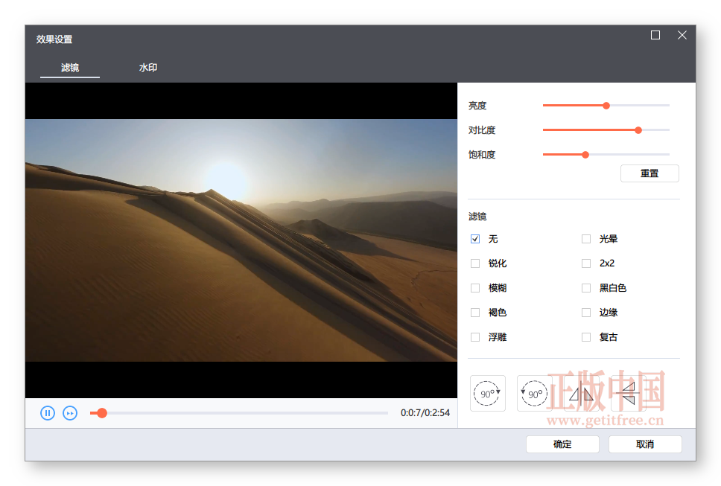
Task: Enable the 边缘 edge filter
Action: coord(585,313)
